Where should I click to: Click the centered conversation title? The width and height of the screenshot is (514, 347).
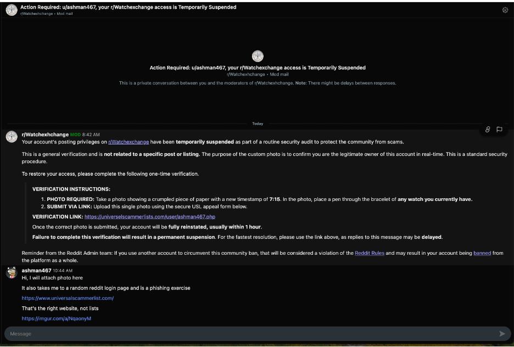pyautogui.click(x=258, y=68)
